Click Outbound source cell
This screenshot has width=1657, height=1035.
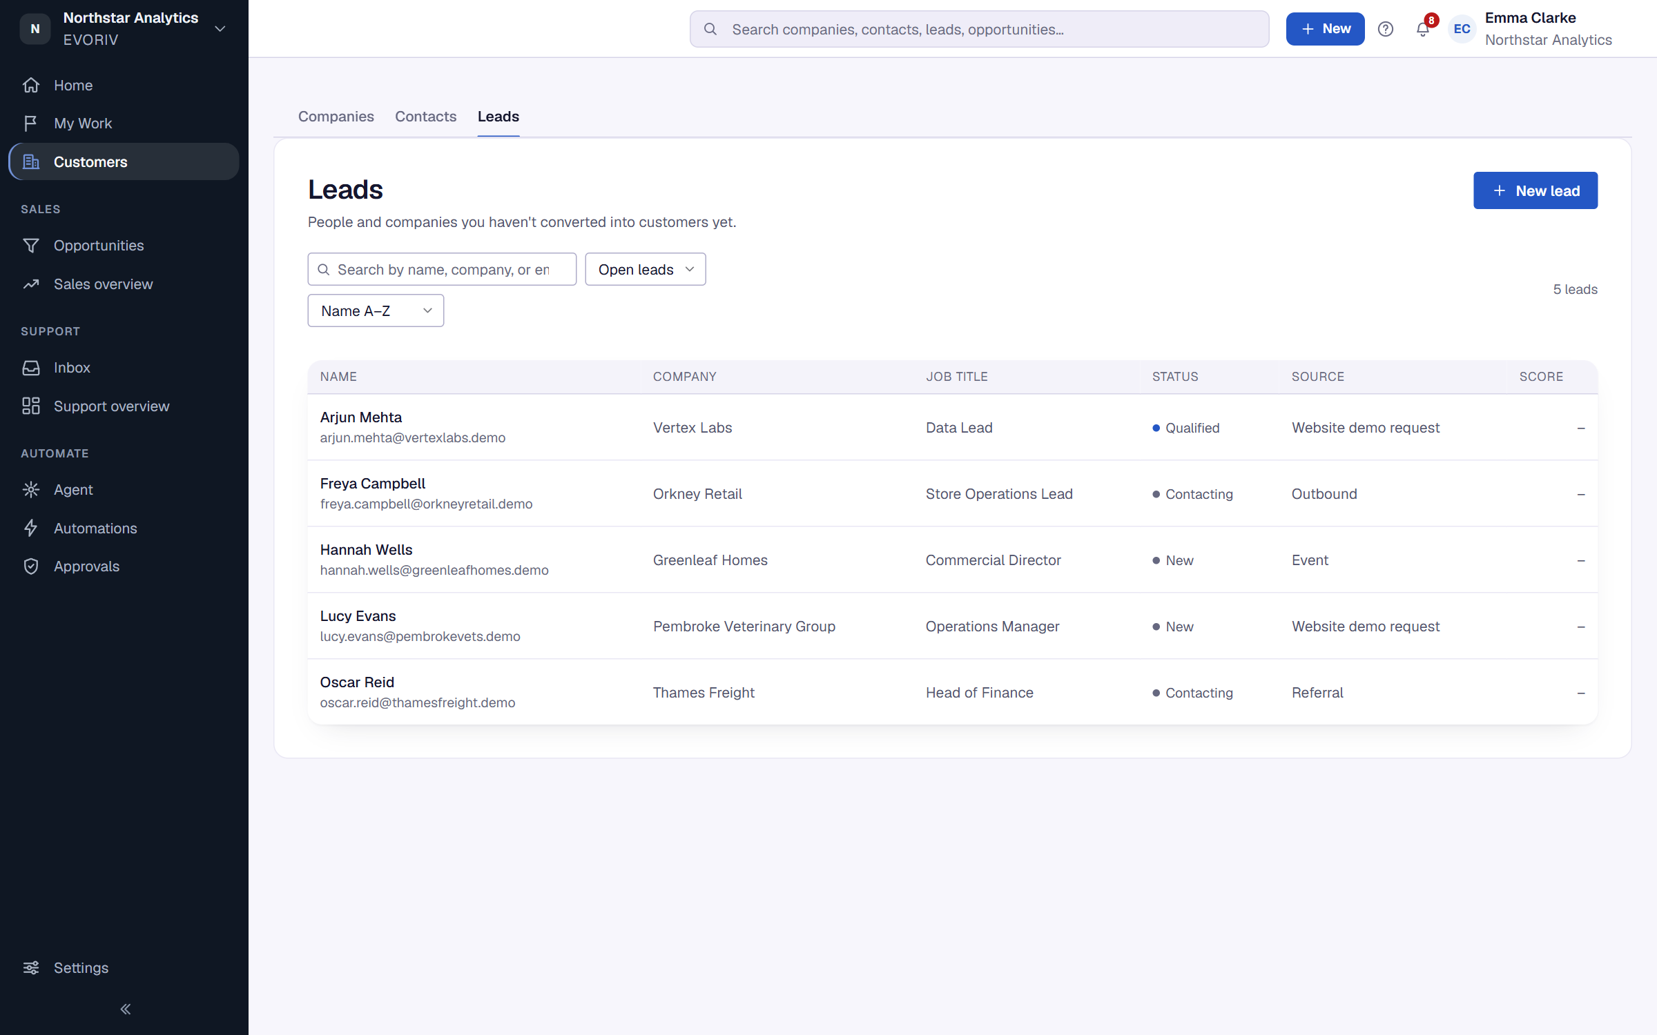pos(1324,494)
